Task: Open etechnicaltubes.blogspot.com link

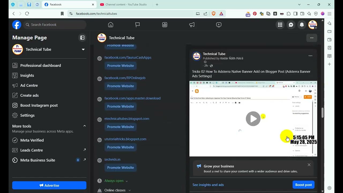Action: (x=127, y=119)
